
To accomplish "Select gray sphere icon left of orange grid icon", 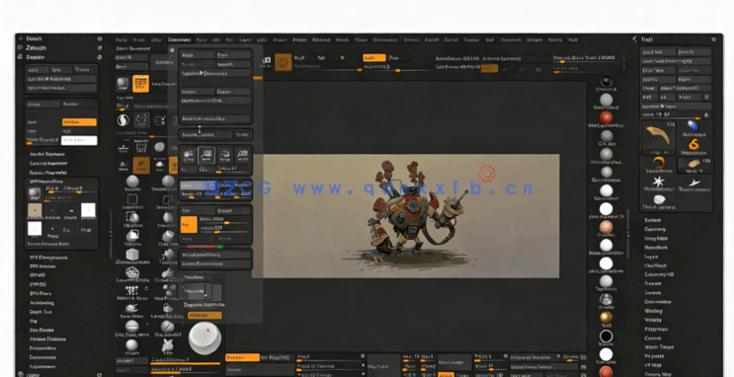I will tap(122, 84).
